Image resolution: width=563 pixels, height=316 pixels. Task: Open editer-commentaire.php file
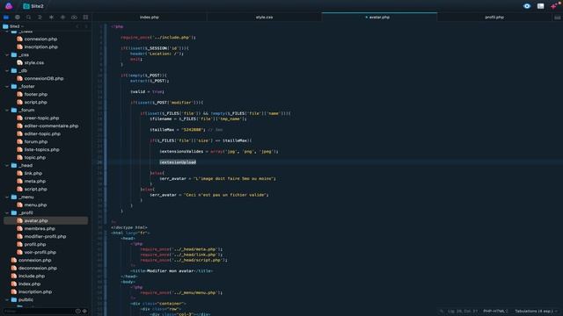pos(48,126)
